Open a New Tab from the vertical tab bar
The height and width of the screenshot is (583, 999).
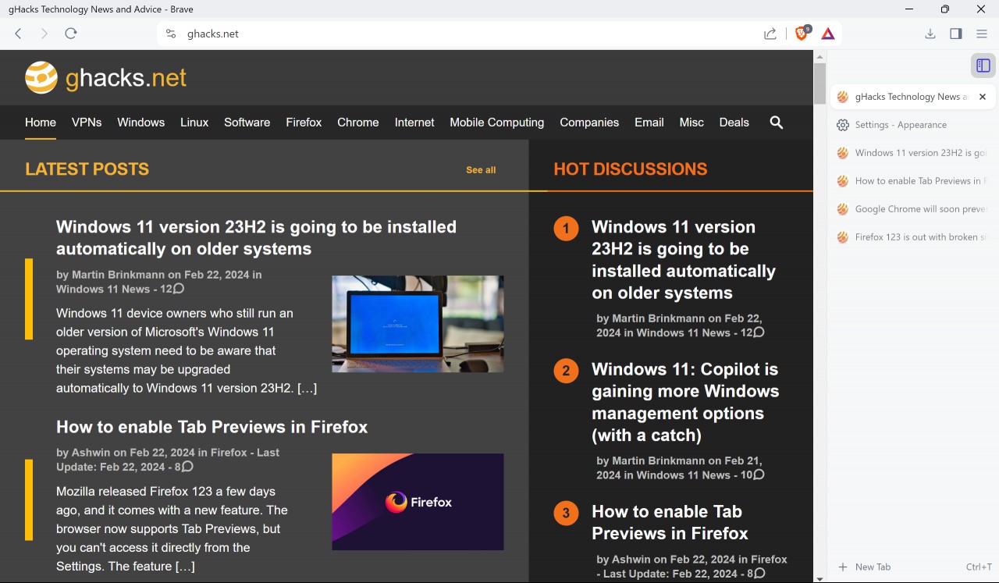point(913,567)
